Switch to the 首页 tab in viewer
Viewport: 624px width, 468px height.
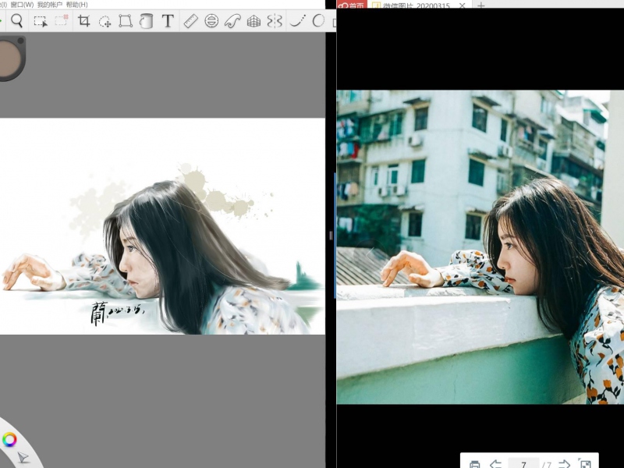(352, 5)
